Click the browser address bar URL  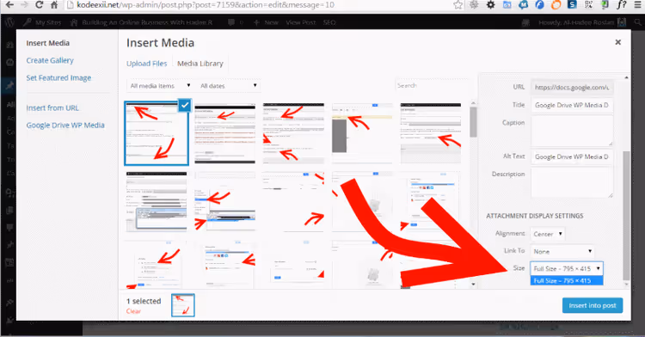(x=206, y=5)
